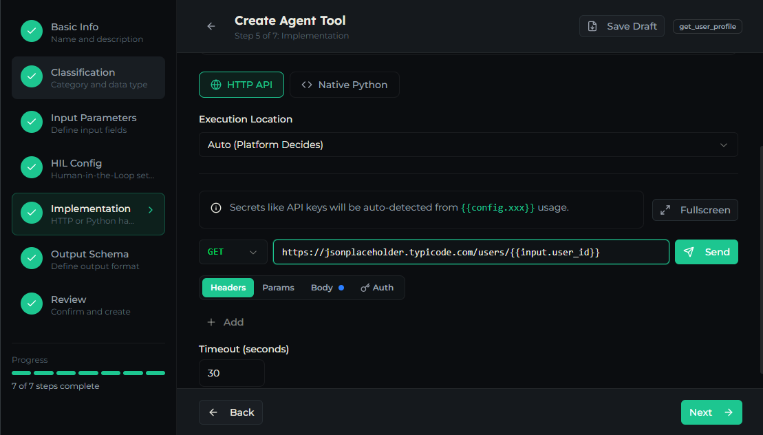Open the GET method dropdown

[233, 251]
